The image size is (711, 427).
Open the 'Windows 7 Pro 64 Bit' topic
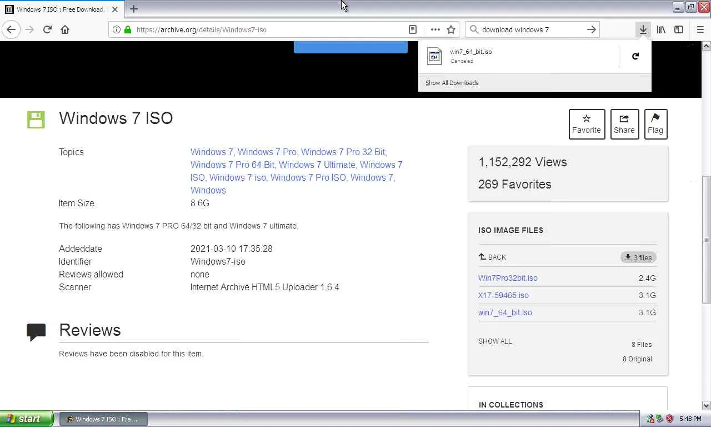pyautogui.click(x=233, y=165)
